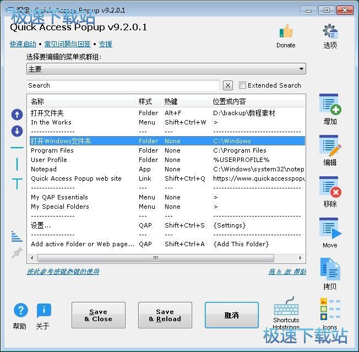Click the %USERPROFILE% location cell
Viewport: 359px width, 352px height.
tap(241, 160)
